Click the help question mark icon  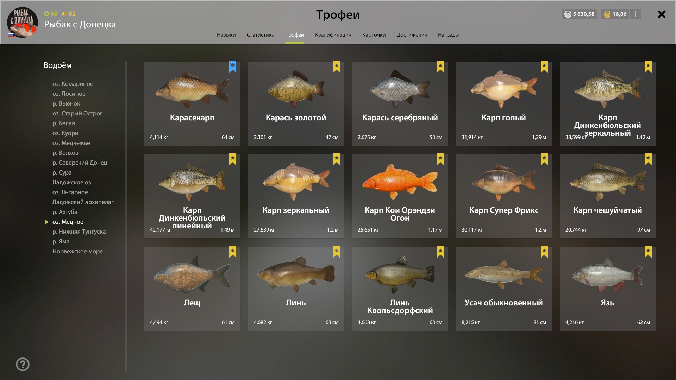click(x=23, y=364)
